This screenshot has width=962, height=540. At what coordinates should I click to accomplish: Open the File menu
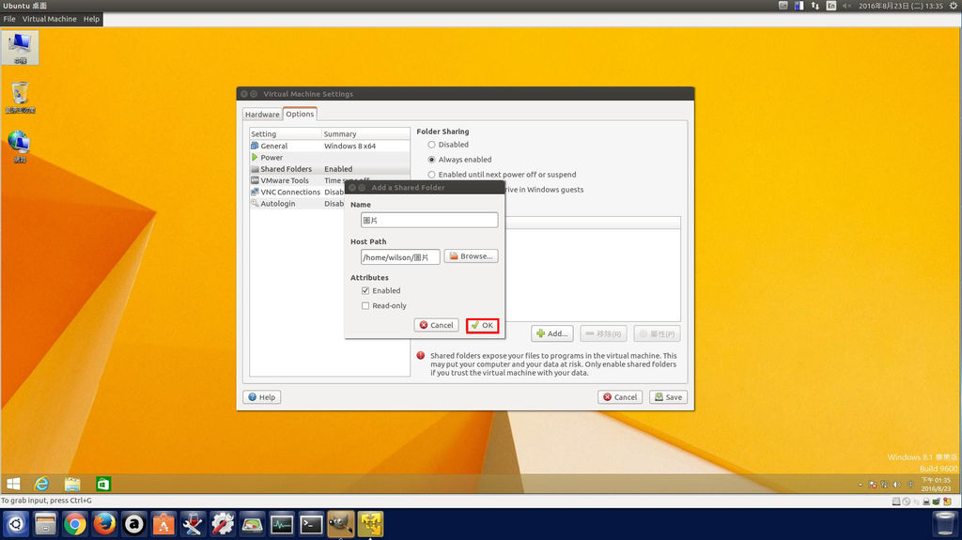click(x=9, y=19)
